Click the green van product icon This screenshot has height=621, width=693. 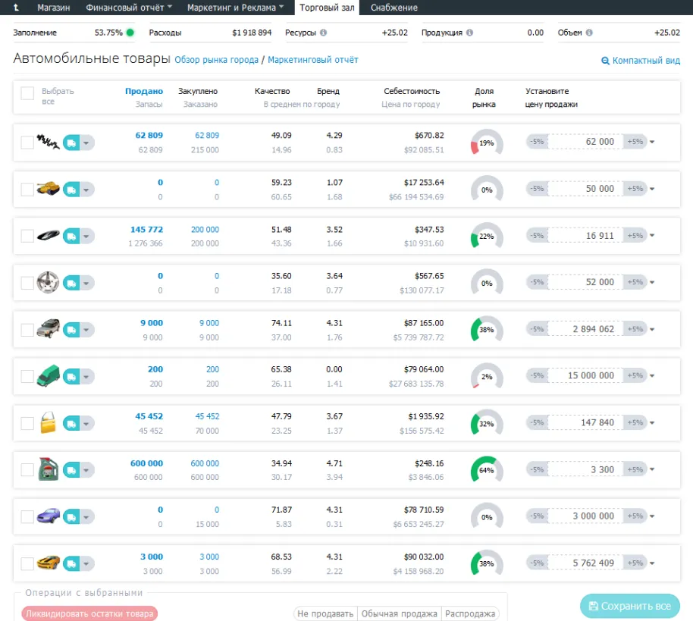(49, 376)
